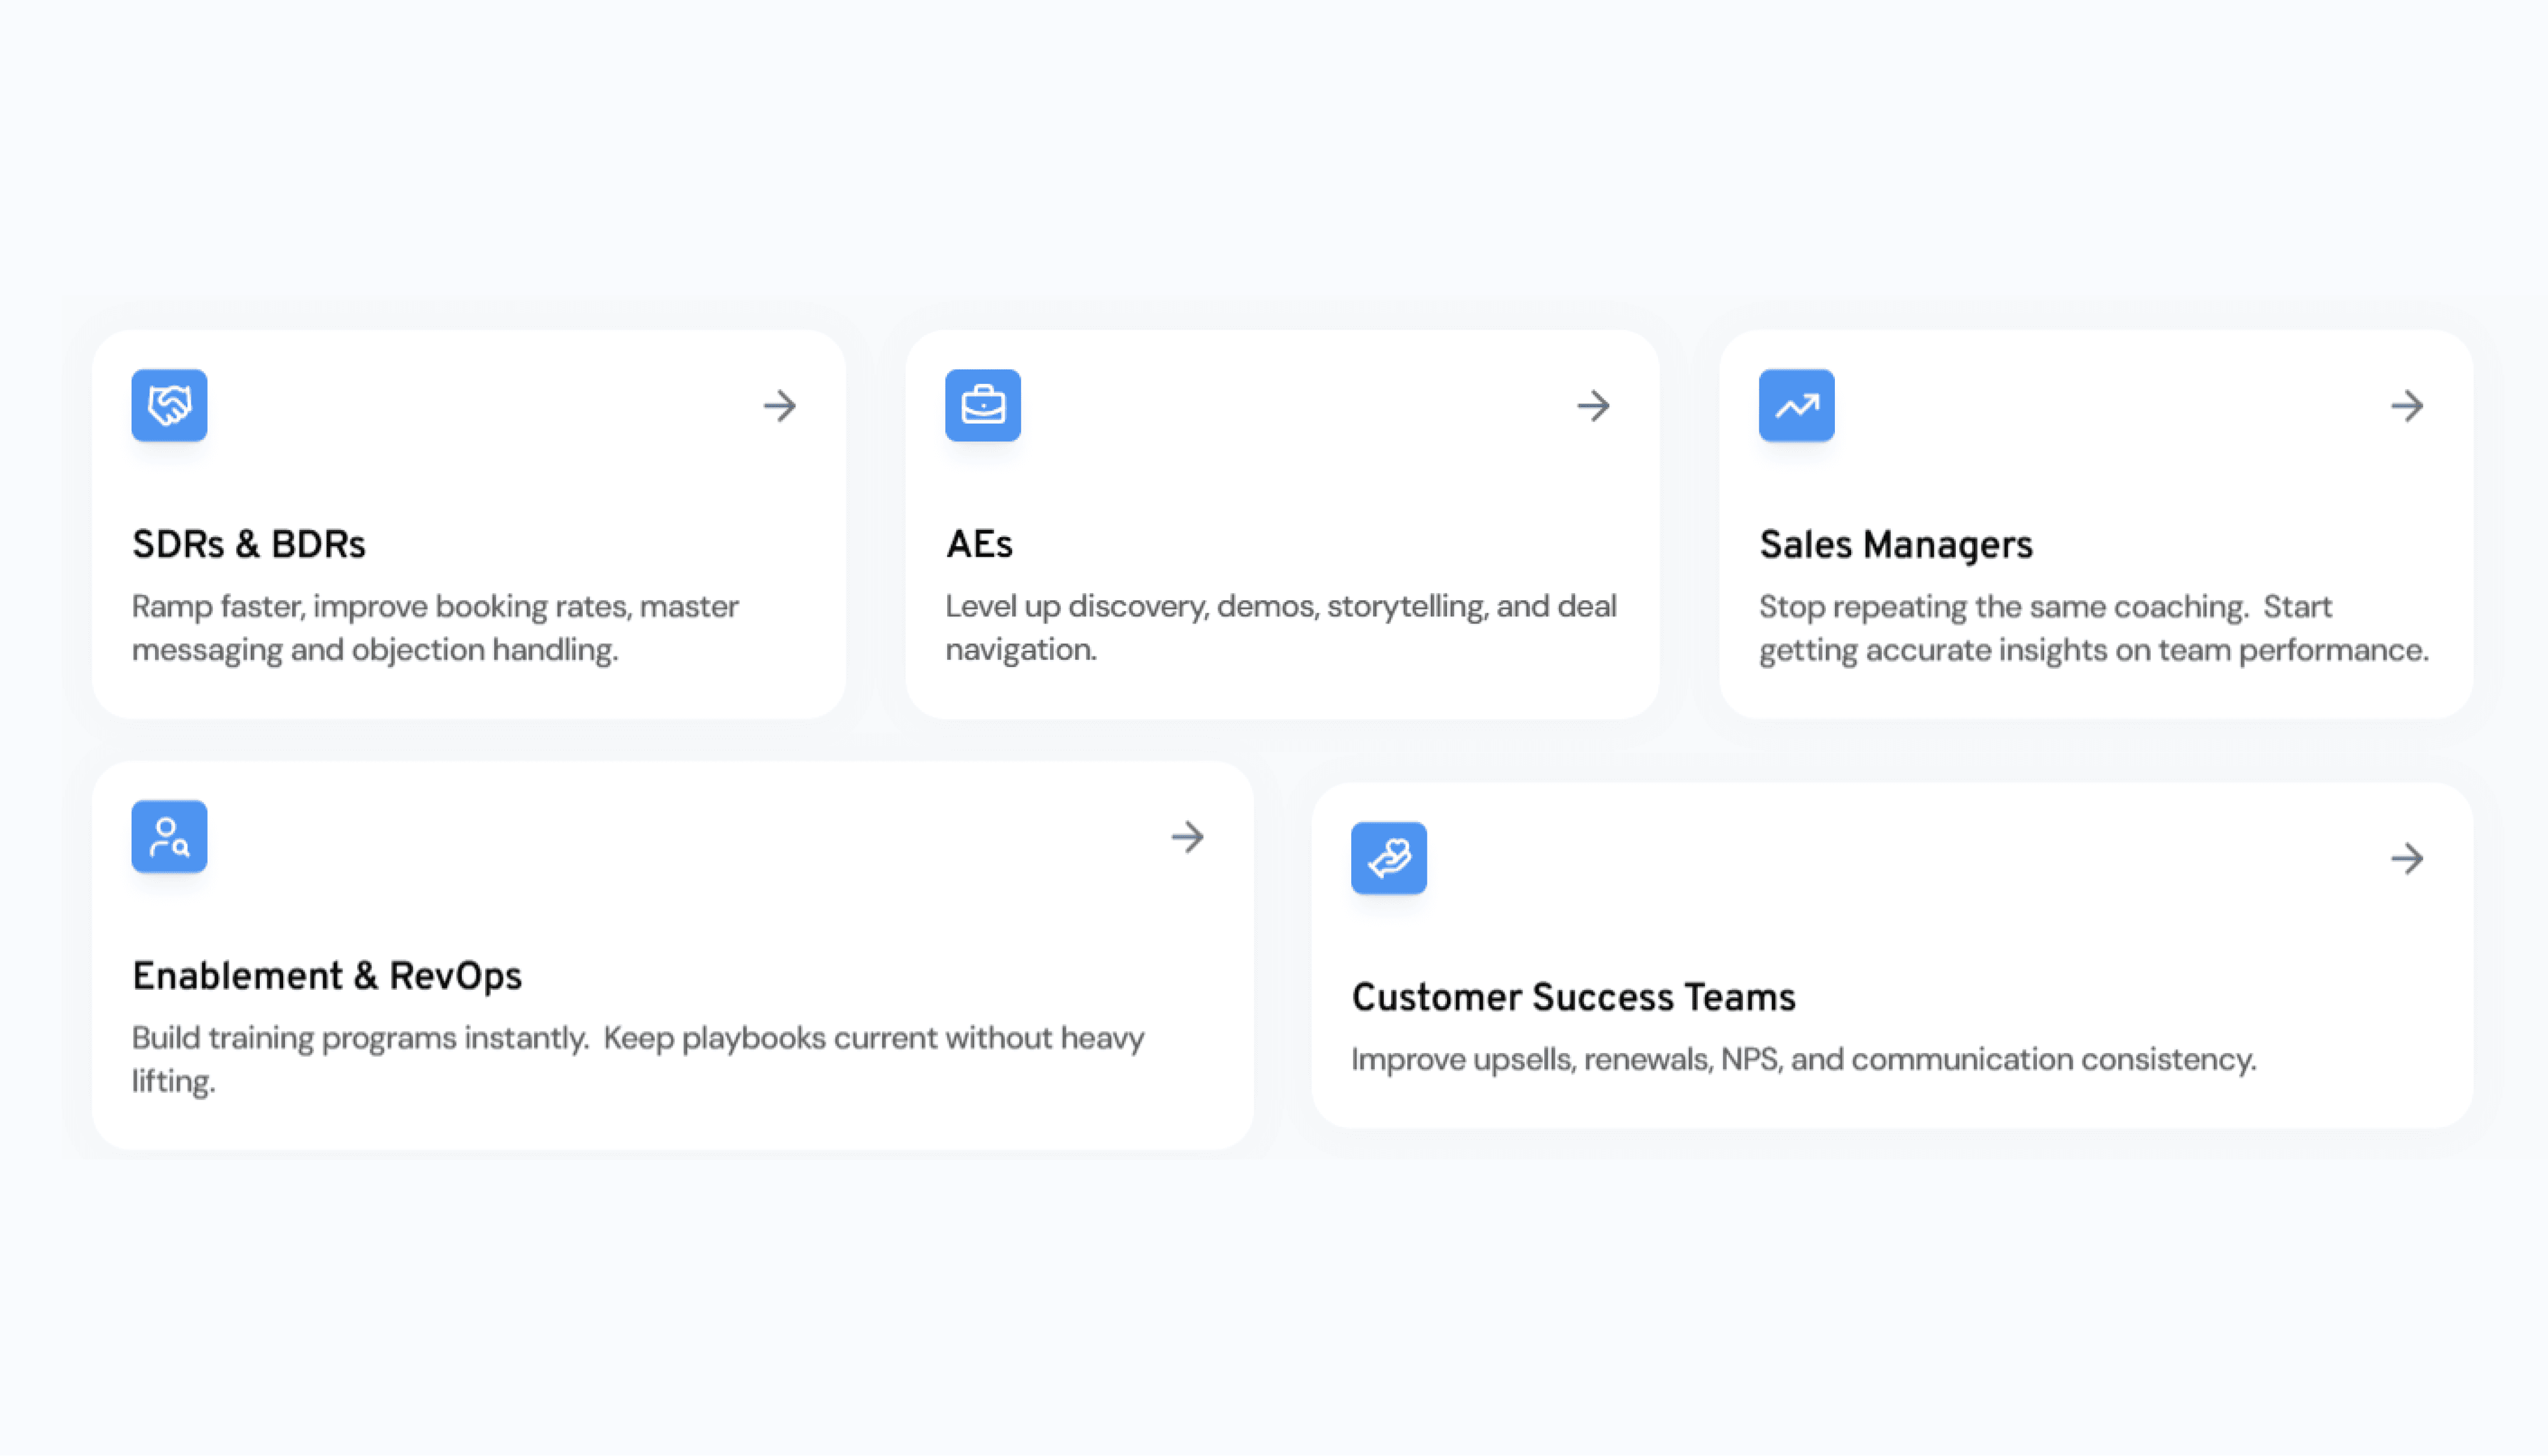Select the Customer Success Teams heading
The width and height of the screenshot is (2548, 1456).
point(1573,997)
